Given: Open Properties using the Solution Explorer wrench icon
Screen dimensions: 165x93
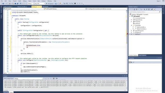Looking at the screenshot, I should (152, 9).
